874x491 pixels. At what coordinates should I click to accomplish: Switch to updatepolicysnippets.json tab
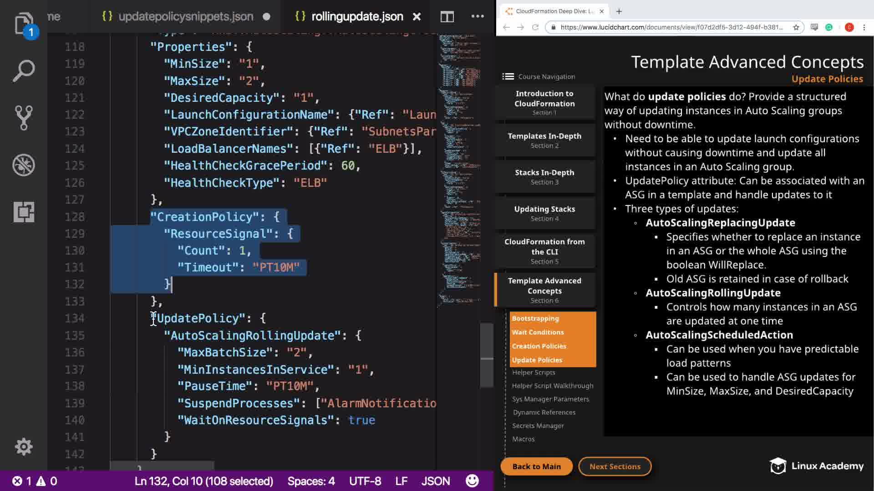tap(185, 17)
